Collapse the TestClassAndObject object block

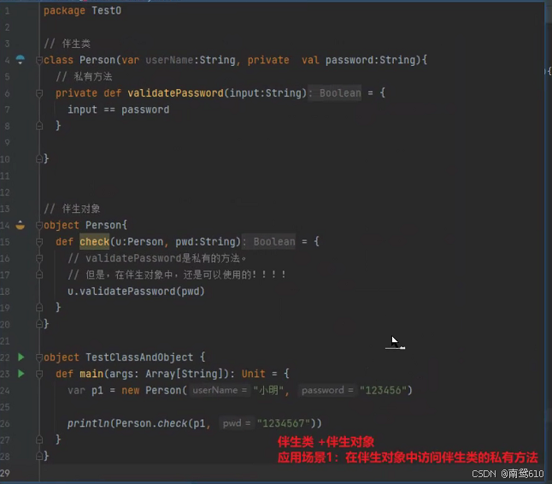pyautogui.click(x=39, y=357)
